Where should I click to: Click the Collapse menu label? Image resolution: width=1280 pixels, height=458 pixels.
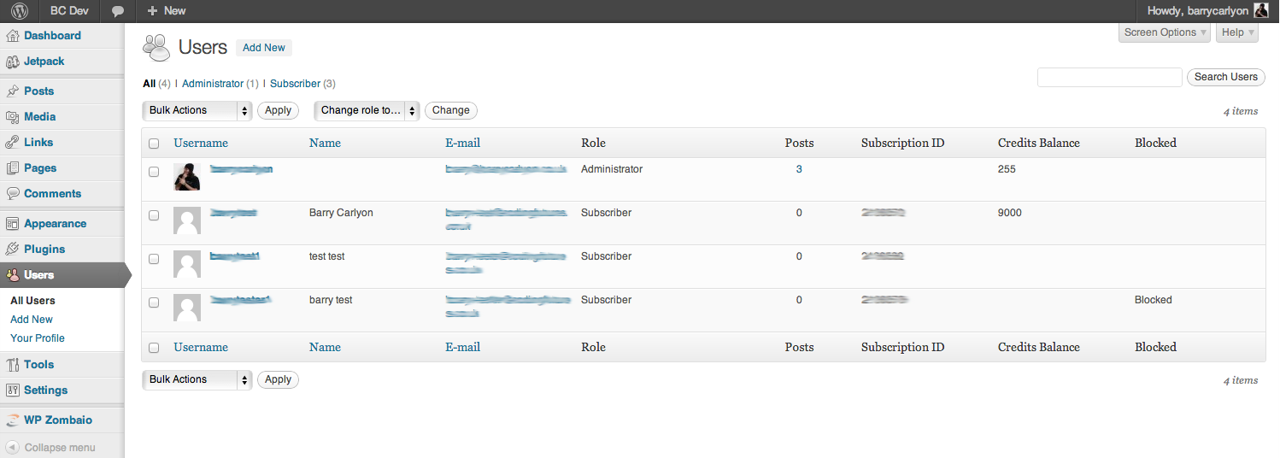[x=60, y=448]
